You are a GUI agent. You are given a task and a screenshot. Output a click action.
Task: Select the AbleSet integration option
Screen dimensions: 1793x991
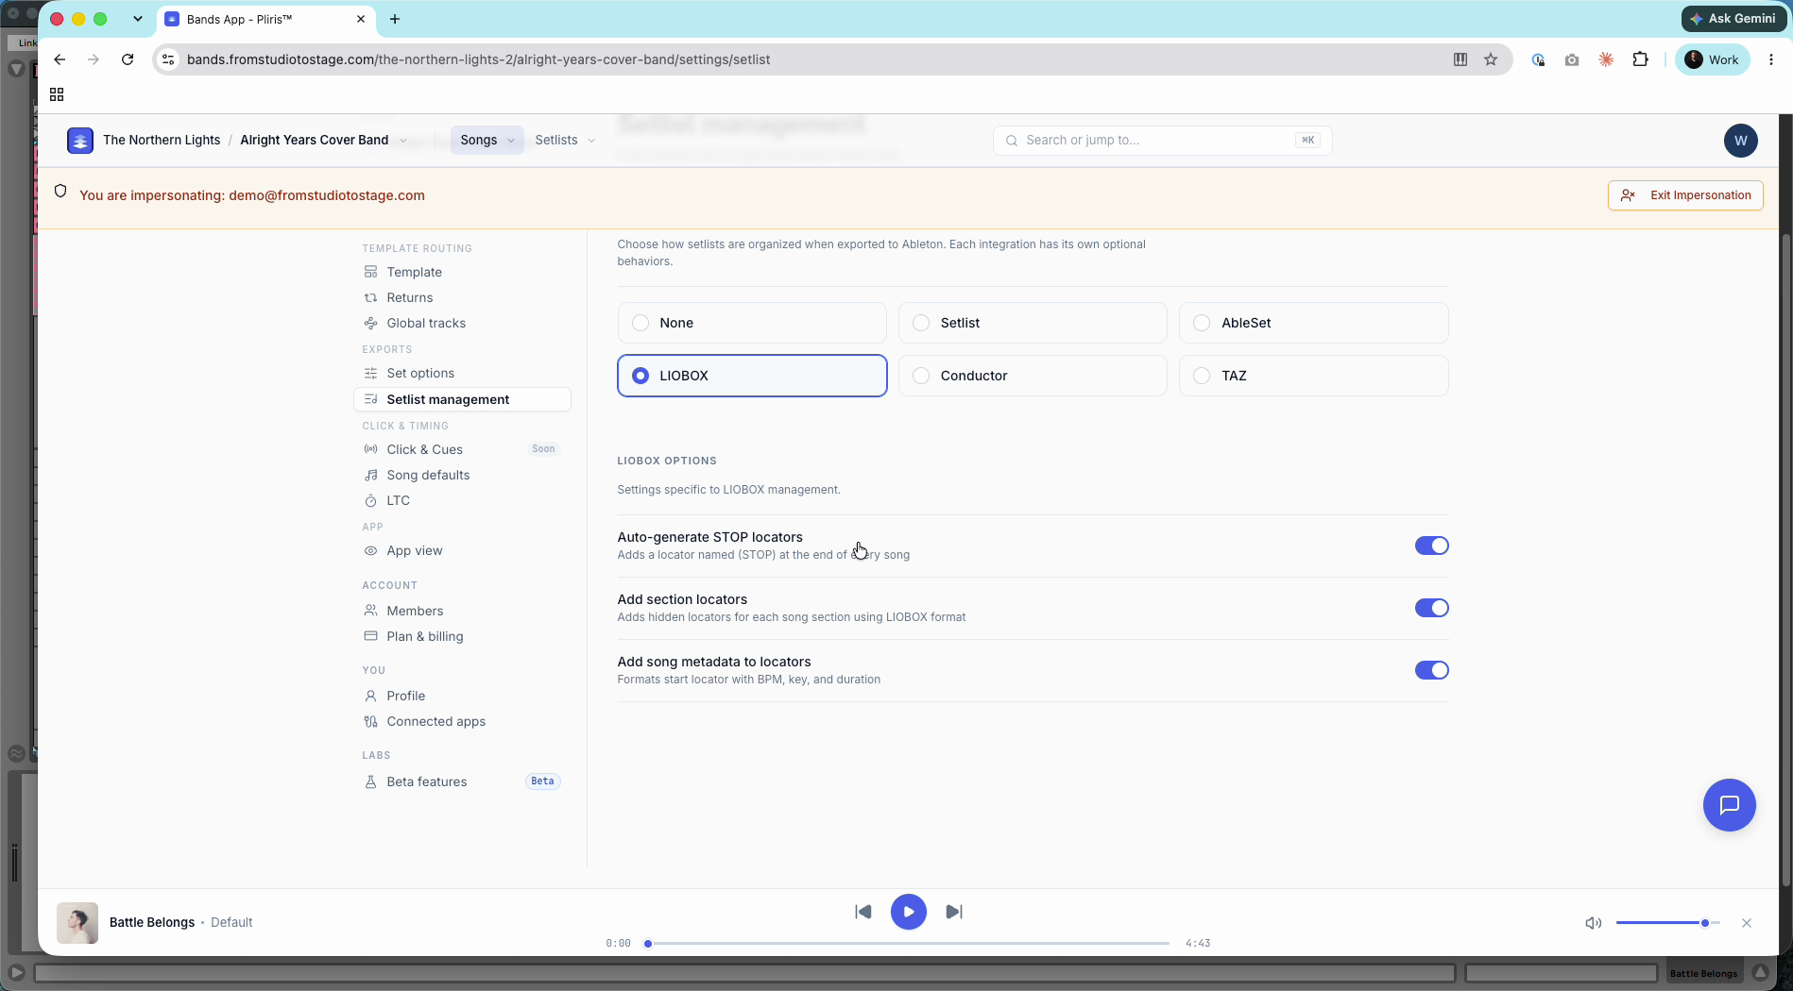1313,323
